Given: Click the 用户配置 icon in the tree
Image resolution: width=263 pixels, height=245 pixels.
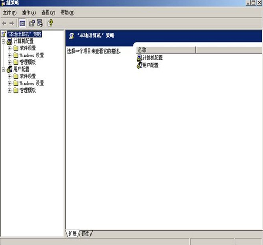Looking at the screenshot, I should (9, 69).
